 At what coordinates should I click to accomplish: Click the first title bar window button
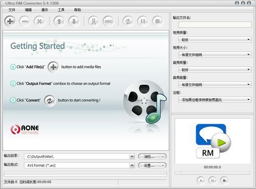click(x=237, y=3)
